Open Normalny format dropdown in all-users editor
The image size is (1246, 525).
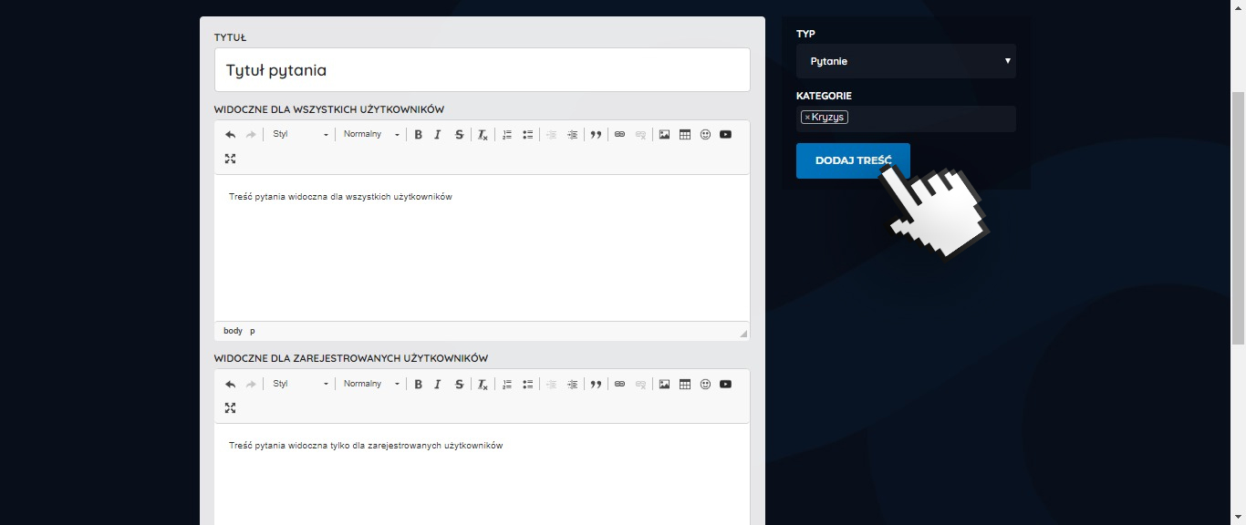(371, 135)
